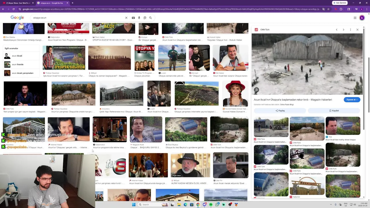Open the preview panel three-dot menu
This screenshot has width=370, height=208.
tap(350, 30)
